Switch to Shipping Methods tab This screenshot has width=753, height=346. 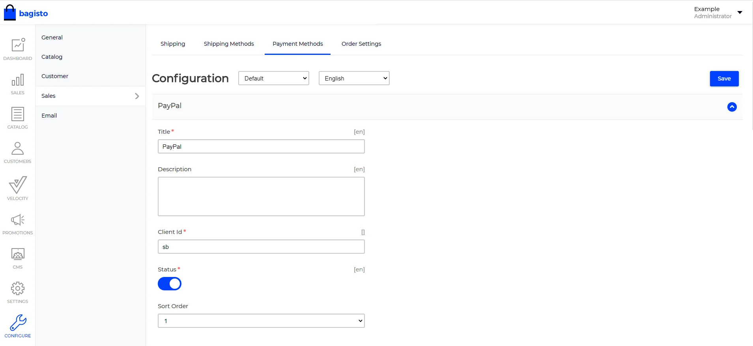[x=229, y=44]
